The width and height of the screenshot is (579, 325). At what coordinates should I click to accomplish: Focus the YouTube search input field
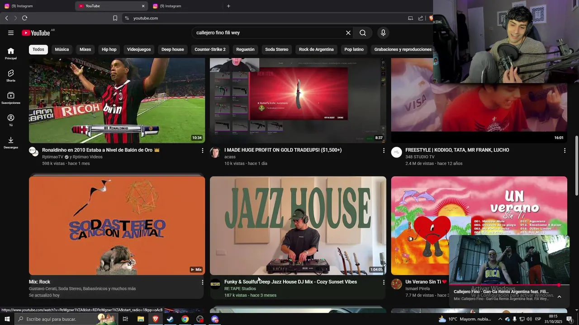coord(268,32)
